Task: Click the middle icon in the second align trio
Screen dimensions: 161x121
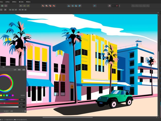Action: [23, 10]
